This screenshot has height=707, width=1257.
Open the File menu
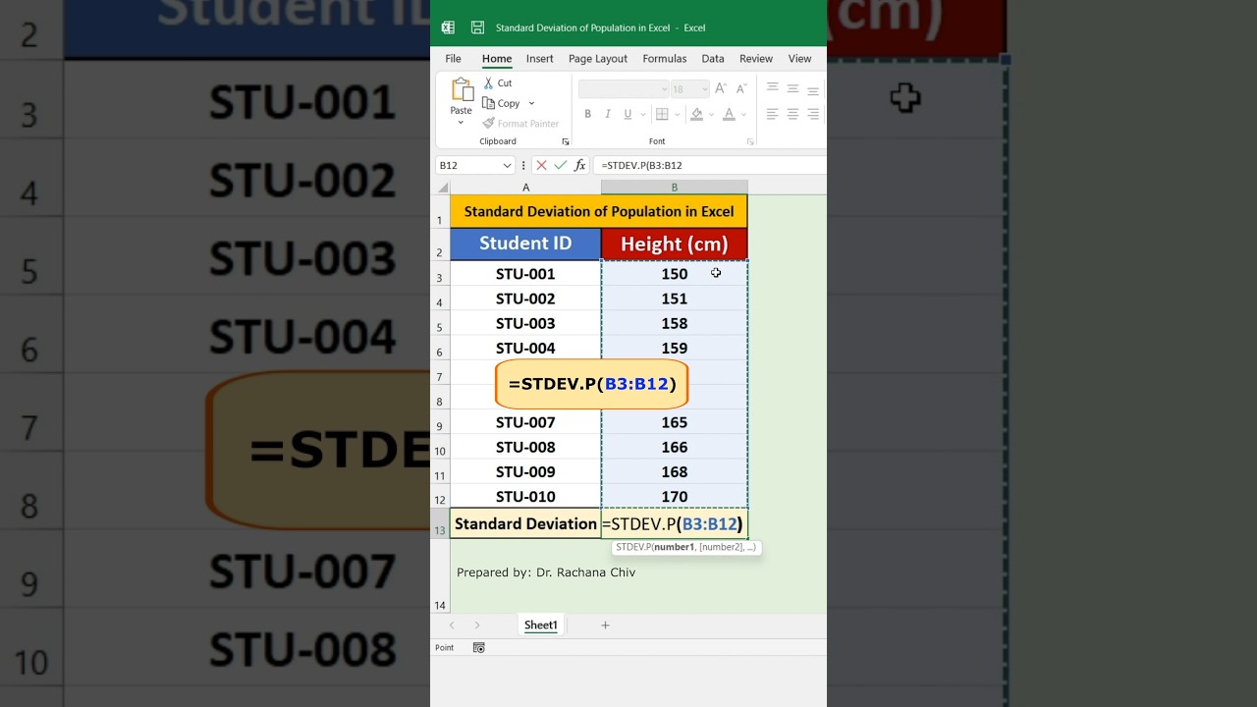453,59
